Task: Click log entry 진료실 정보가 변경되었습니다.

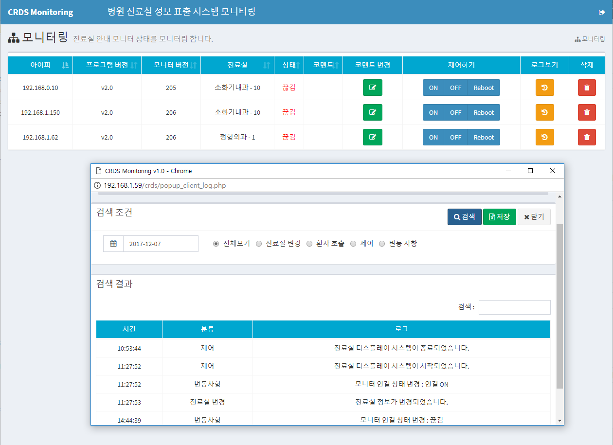Action: point(401,402)
